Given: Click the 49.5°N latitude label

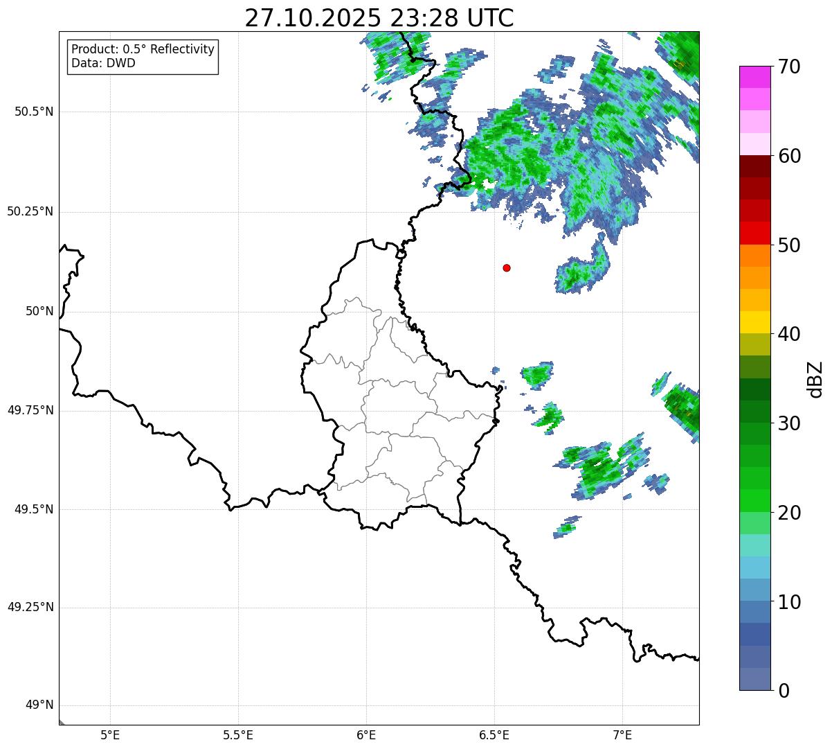Looking at the screenshot, I should [x=34, y=509].
